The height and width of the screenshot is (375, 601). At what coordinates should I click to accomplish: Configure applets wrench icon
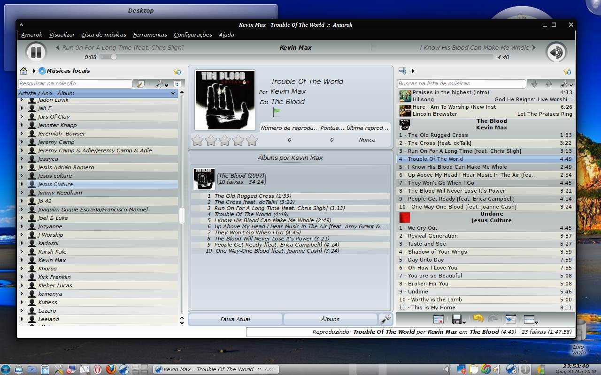[x=385, y=319]
